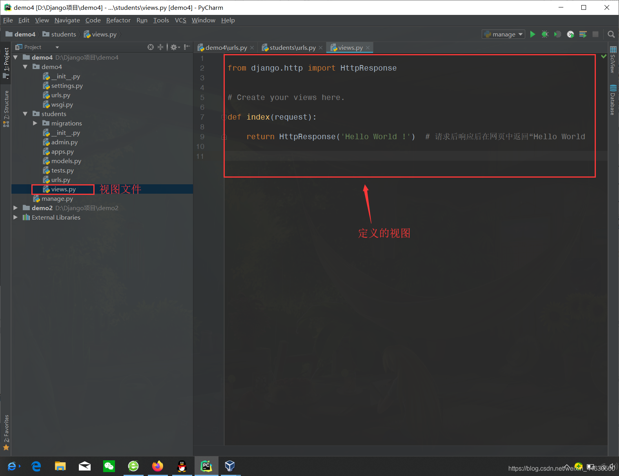Open the manage run configuration dropdown
This screenshot has height=476, width=619.
pyautogui.click(x=503, y=34)
